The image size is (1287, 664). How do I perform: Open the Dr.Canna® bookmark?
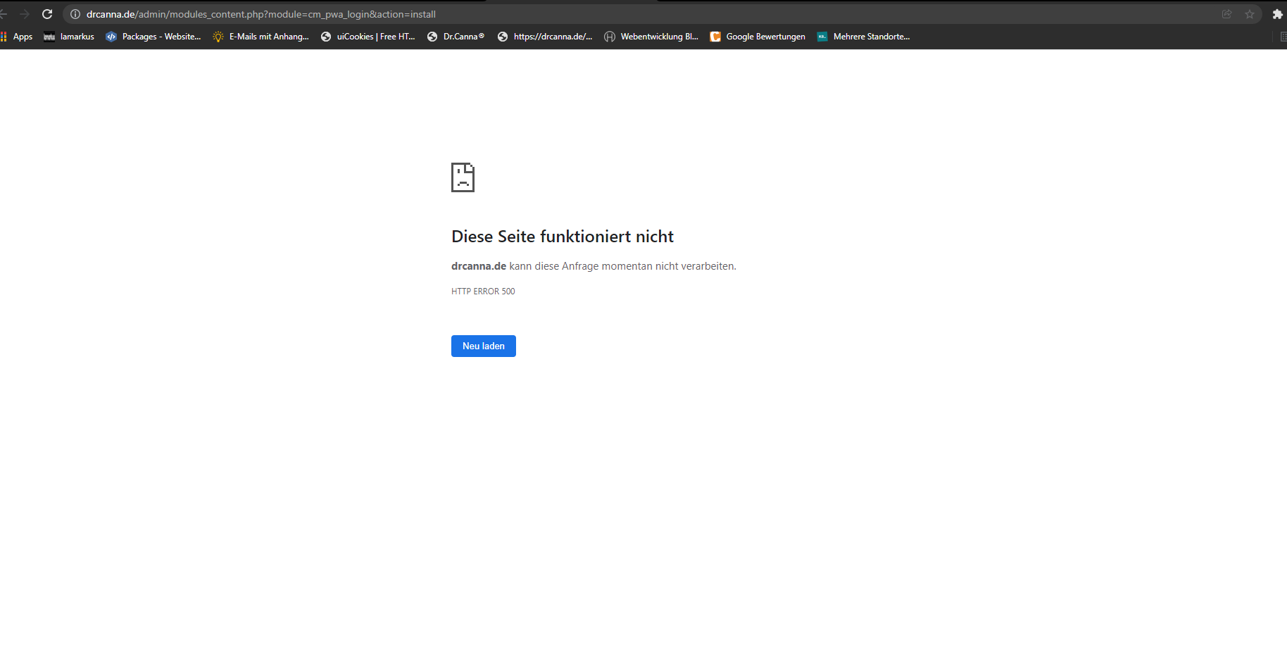coord(456,37)
